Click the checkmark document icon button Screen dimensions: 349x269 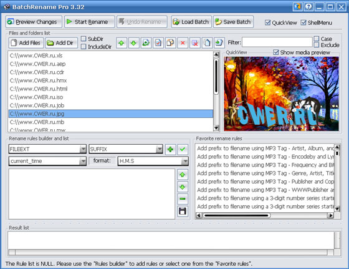click(158, 43)
